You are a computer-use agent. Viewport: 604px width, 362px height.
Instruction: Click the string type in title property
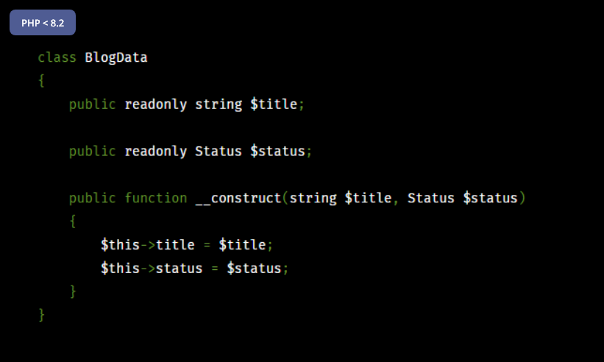[x=218, y=104]
